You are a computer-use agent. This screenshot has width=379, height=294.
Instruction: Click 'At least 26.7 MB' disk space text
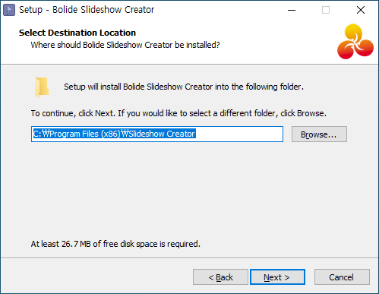(x=115, y=244)
